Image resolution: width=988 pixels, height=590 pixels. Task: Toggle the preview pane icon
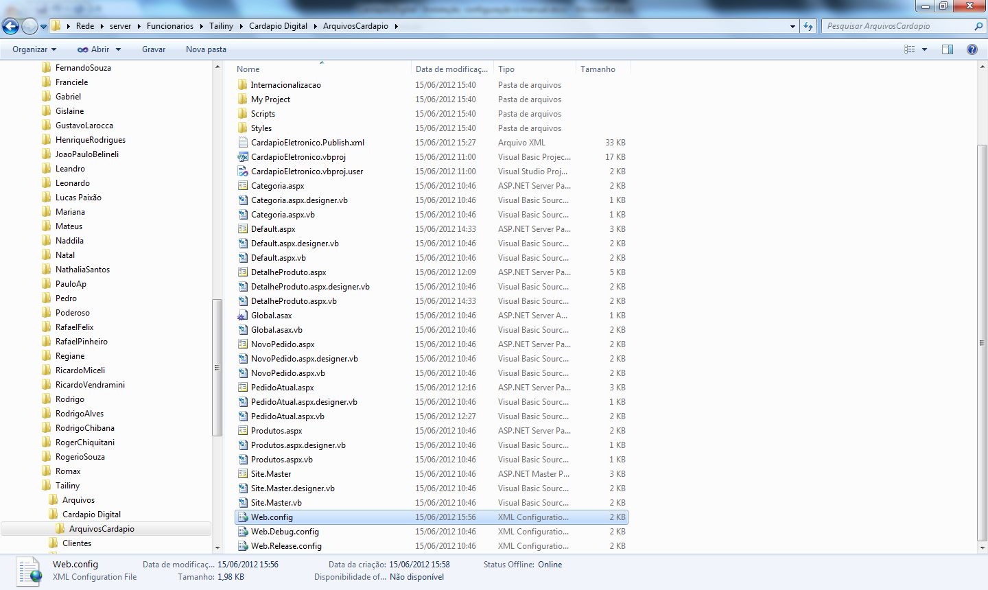point(948,49)
